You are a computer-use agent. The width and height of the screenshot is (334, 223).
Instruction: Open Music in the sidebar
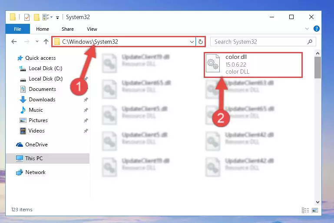click(x=31, y=110)
